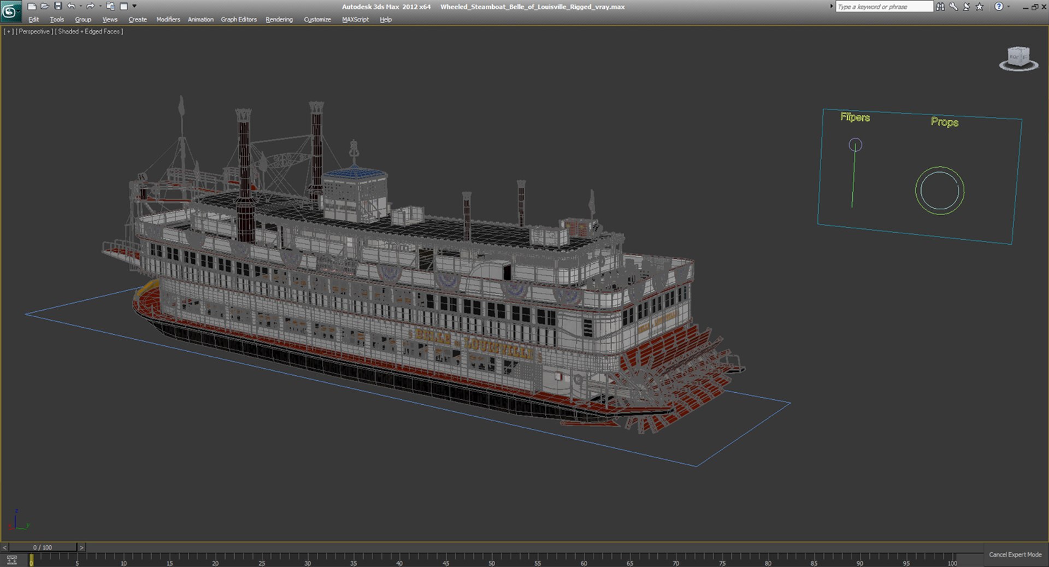Open the Help menu

(x=386, y=20)
